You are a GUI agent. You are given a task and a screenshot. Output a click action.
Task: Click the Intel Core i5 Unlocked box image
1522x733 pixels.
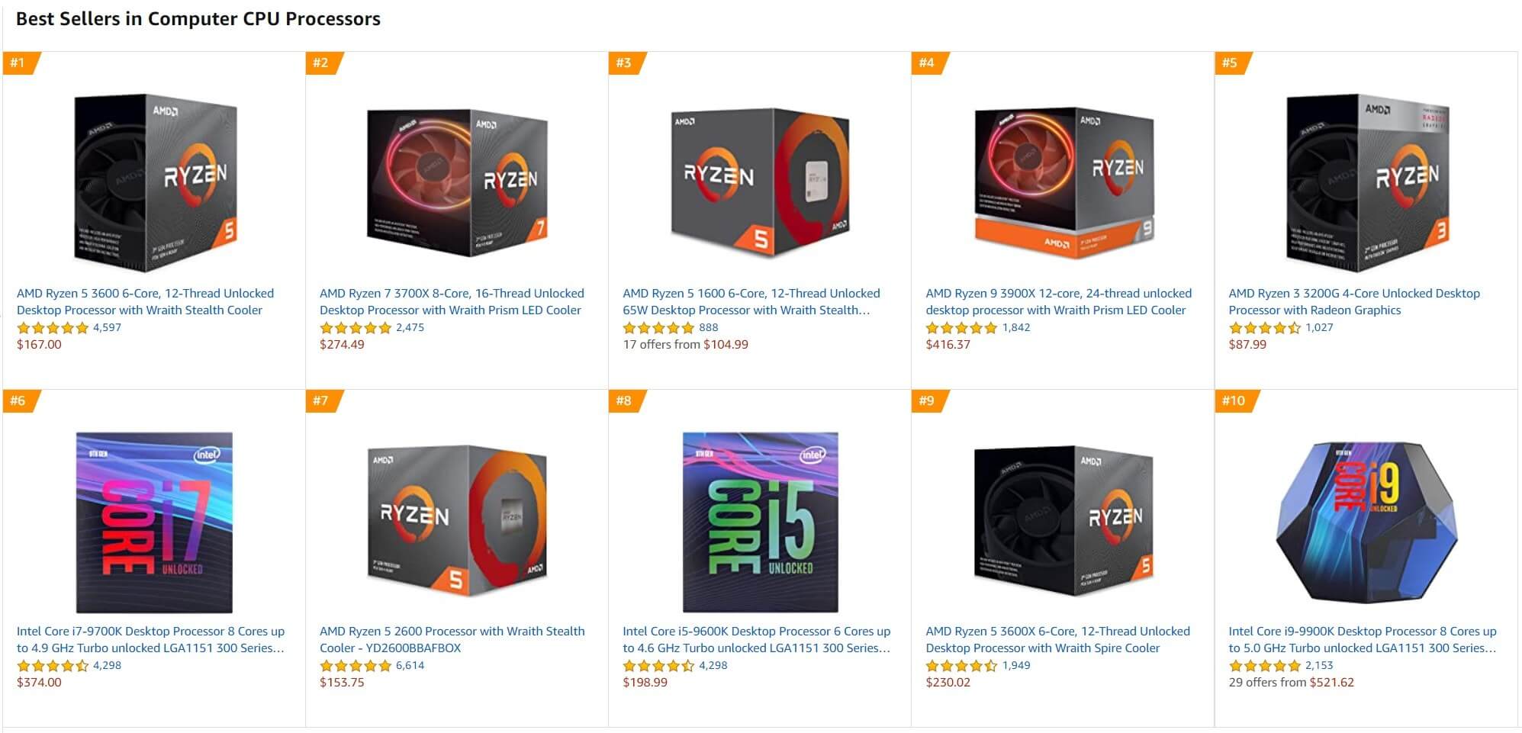[x=760, y=522]
